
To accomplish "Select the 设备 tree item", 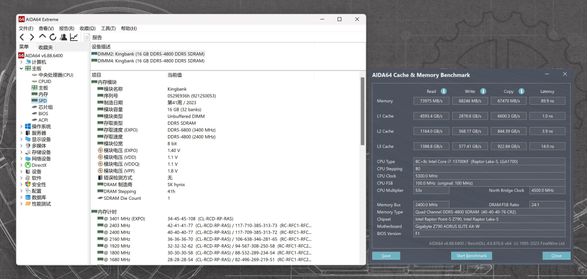I will [33, 172].
